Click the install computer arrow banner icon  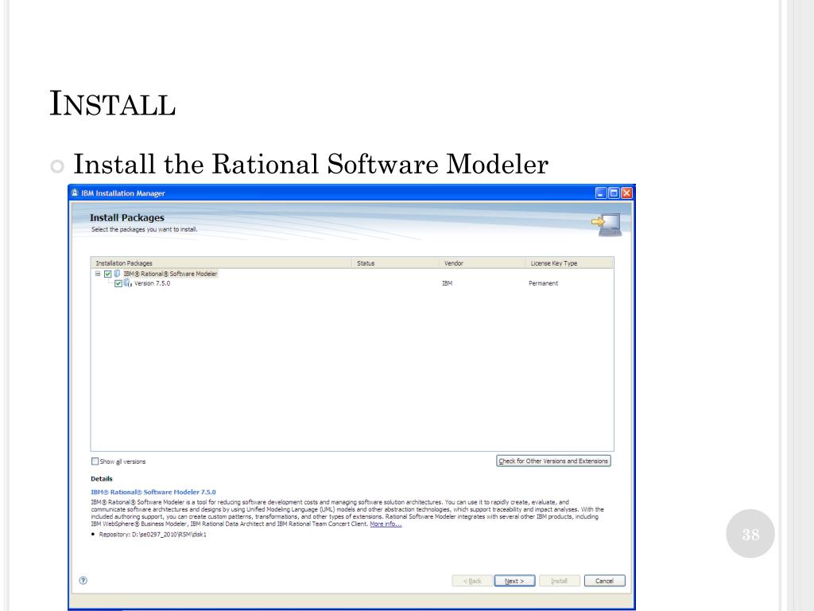pos(607,224)
